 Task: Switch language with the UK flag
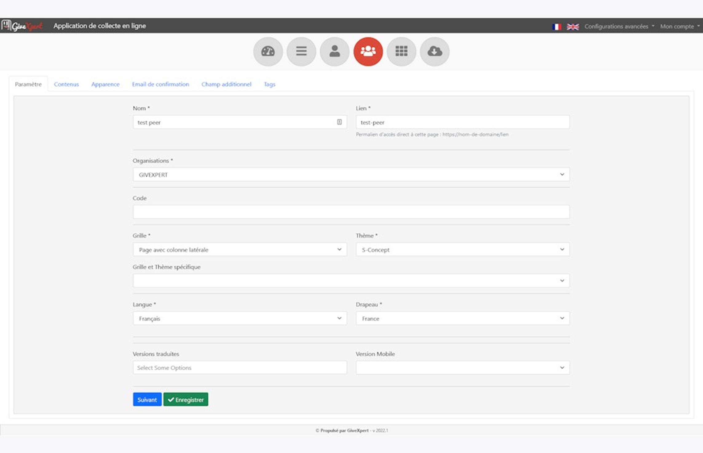[573, 27]
